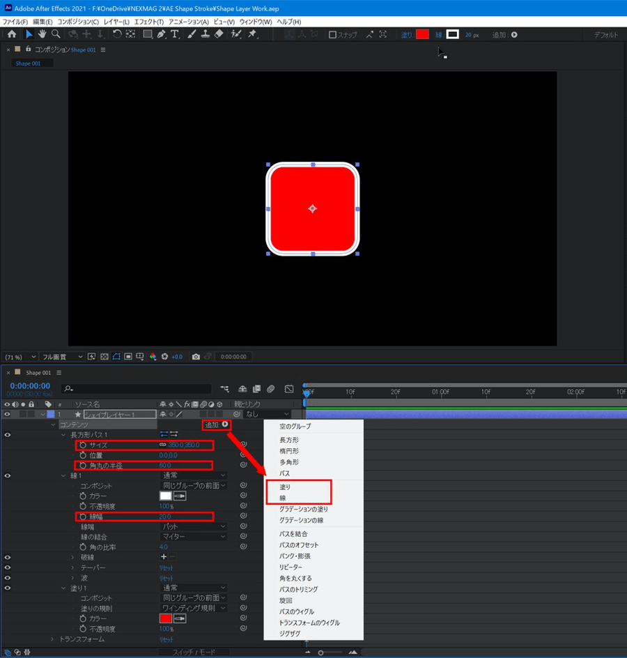Open the フル画質 resolution dropdown
Image resolution: width=627 pixels, height=658 pixels.
(61, 356)
